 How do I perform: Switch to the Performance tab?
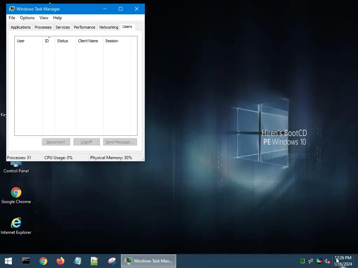[84, 27]
